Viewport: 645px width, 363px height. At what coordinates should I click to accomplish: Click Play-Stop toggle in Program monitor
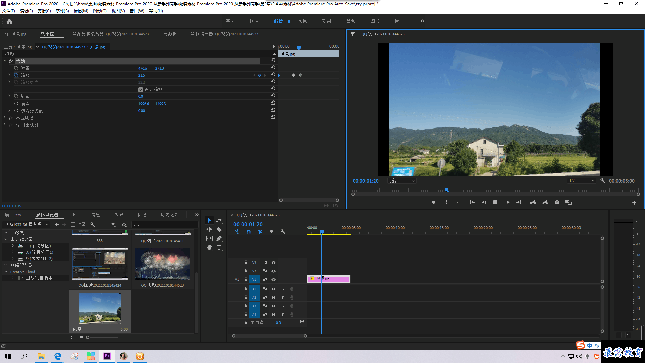(x=495, y=202)
